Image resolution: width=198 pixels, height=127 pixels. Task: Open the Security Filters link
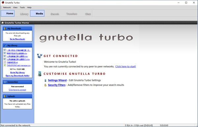[57, 85]
